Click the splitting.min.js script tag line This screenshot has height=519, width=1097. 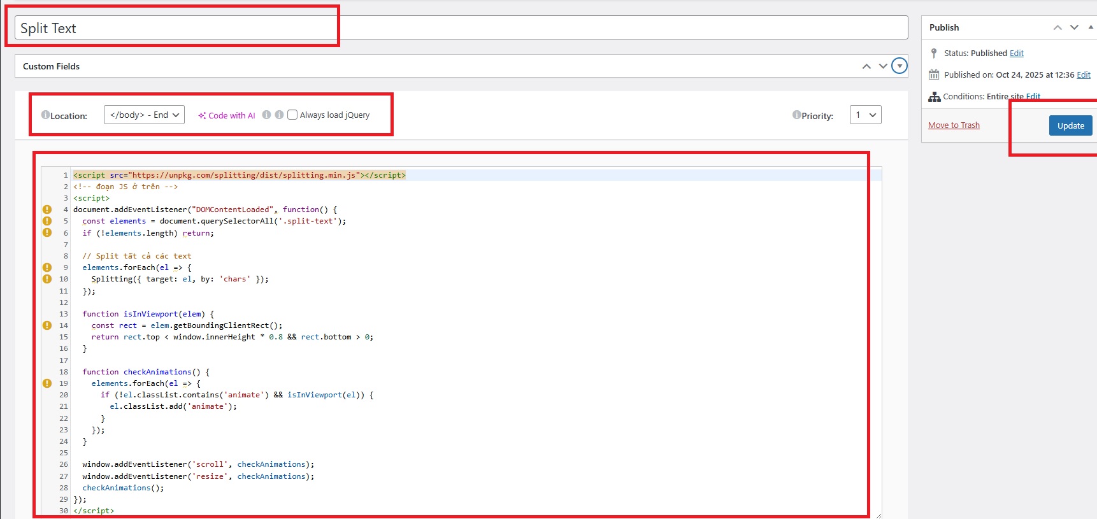click(240, 175)
